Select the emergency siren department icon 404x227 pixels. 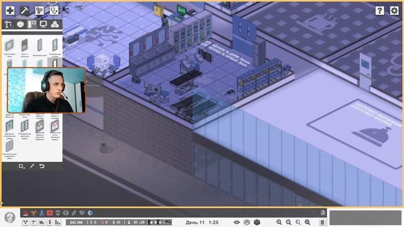(x=25, y=213)
